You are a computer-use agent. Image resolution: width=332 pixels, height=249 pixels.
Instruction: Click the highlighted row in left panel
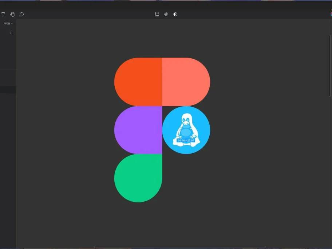click(x=8, y=90)
